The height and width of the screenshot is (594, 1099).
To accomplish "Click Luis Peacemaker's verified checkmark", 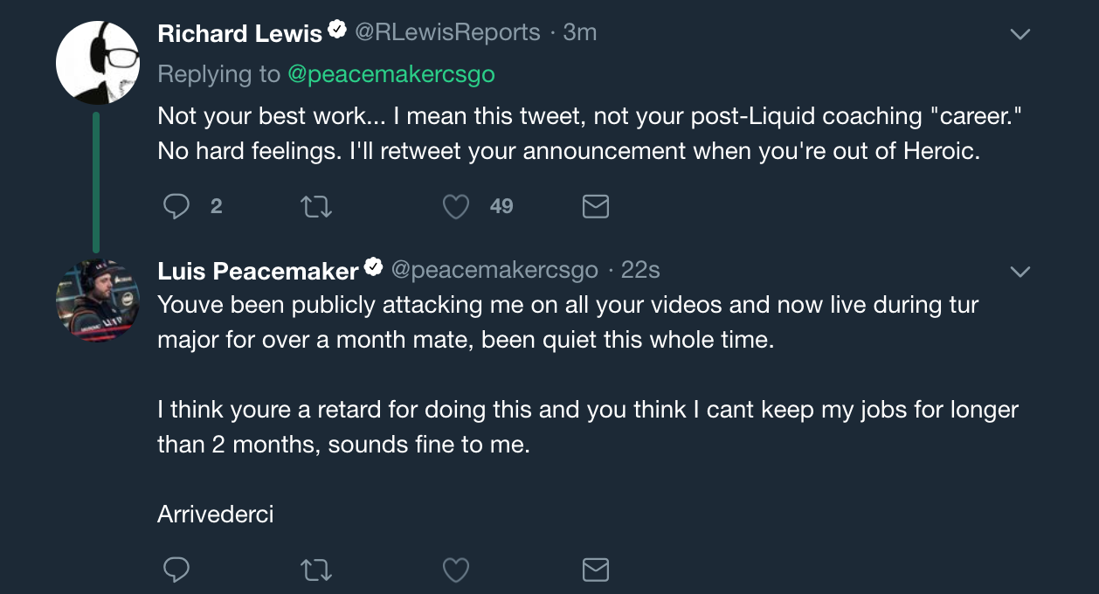I will (374, 269).
